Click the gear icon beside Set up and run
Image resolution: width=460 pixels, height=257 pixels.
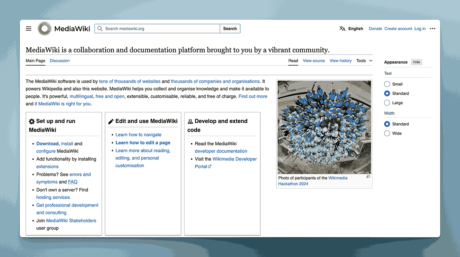pyautogui.click(x=32, y=121)
